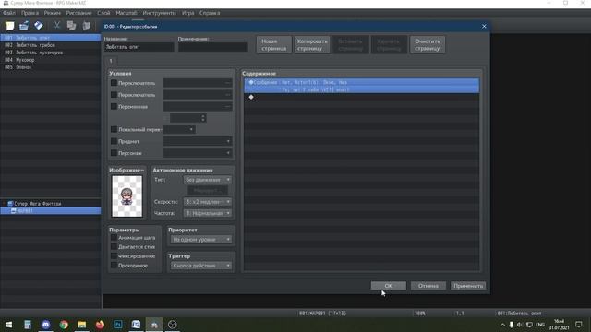Open the movement Тип dropdown
This screenshot has width=591, height=332.
pyautogui.click(x=207, y=180)
